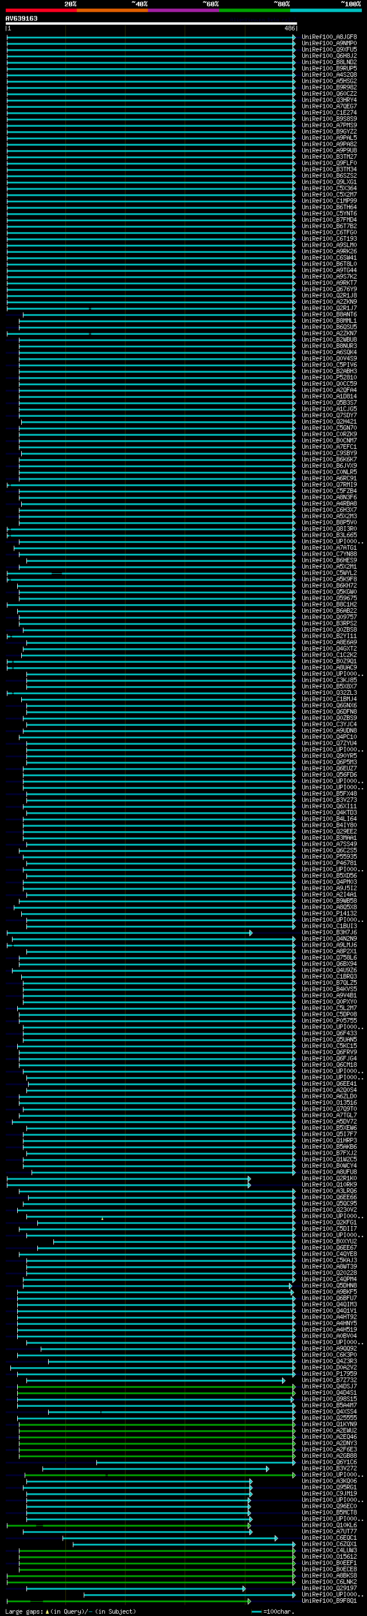Select label UniRef100_C5WYL2
The height and width of the screenshot is (1616, 367).
(329, 573)
